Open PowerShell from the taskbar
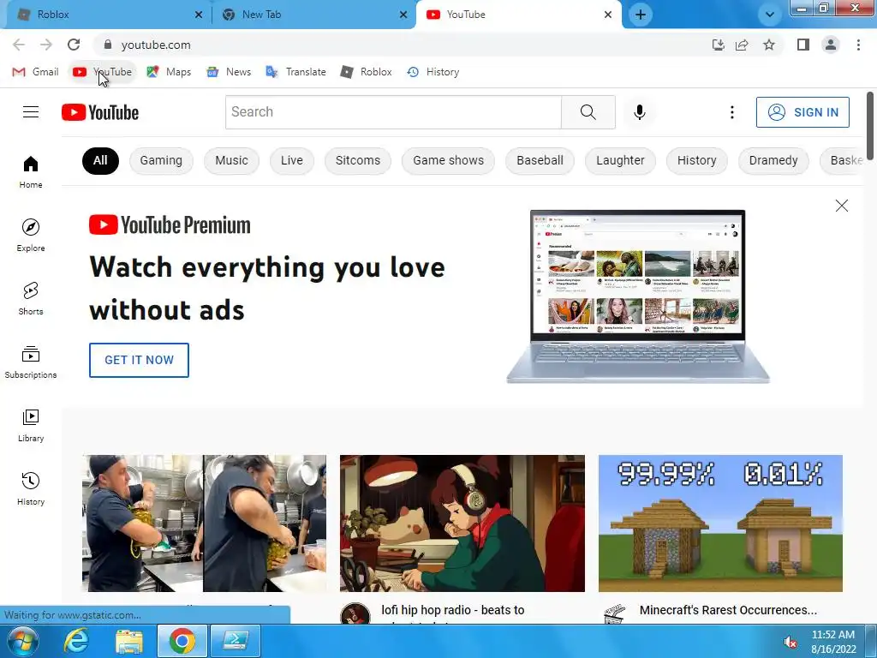The image size is (877, 658). click(x=236, y=641)
